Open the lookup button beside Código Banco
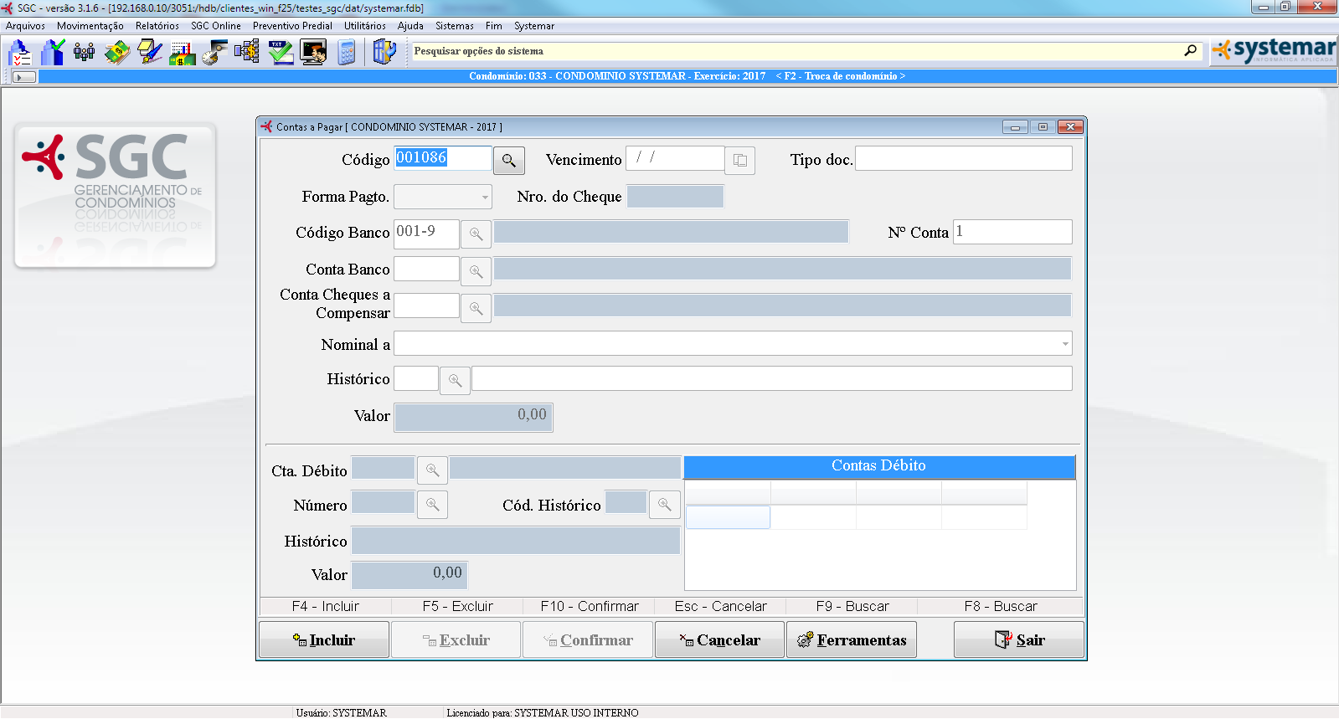 (476, 234)
